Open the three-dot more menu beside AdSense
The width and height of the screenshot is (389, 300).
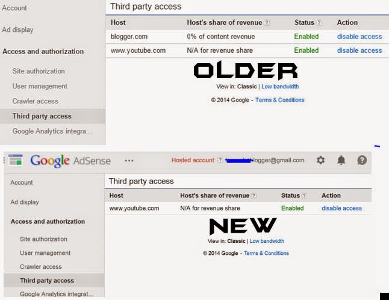129,161
